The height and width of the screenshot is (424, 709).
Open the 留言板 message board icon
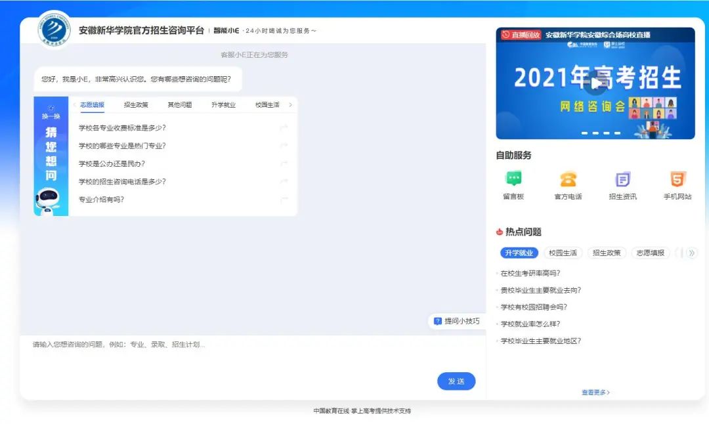513,179
